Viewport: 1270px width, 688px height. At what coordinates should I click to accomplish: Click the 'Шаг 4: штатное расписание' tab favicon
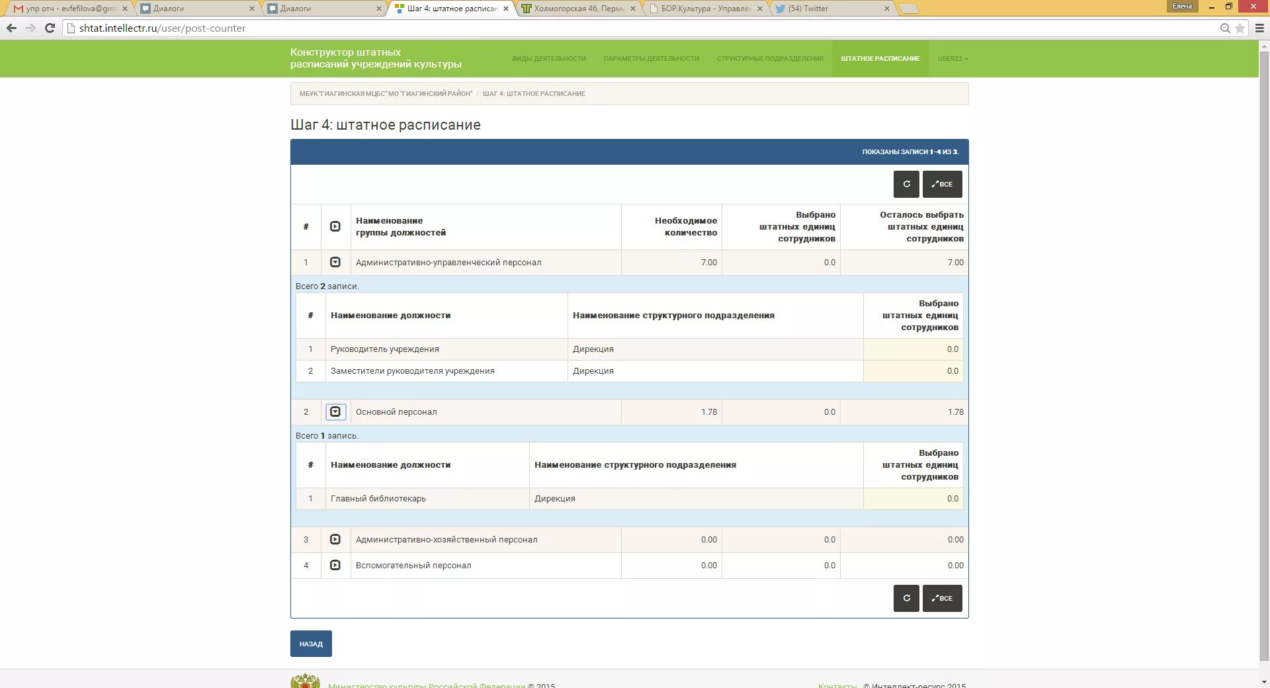[x=399, y=9]
